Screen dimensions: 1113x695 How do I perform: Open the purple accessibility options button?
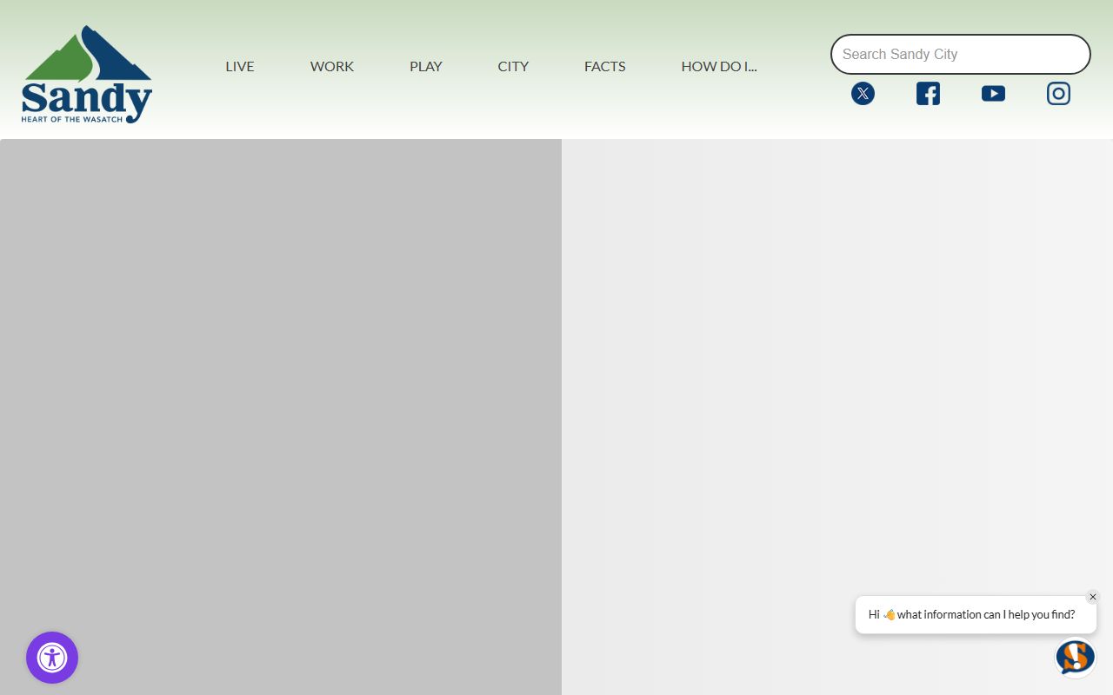point(52,658)
